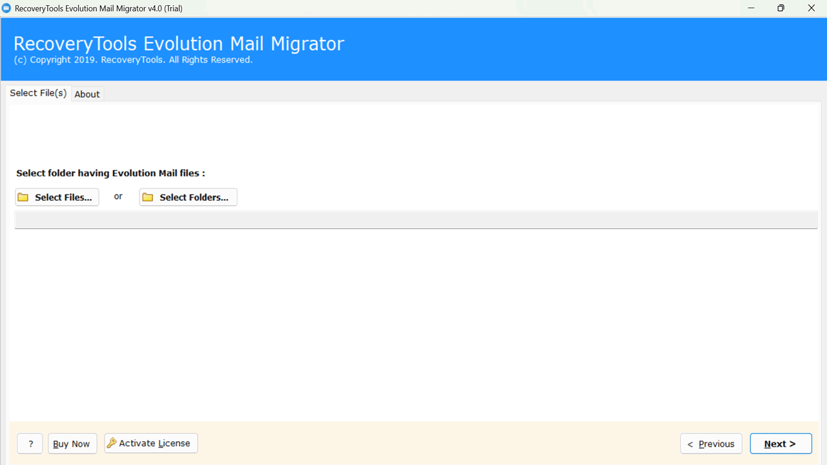Go back with the Previous button
This screenshot has height=465, width=827.
coord(711,444)
